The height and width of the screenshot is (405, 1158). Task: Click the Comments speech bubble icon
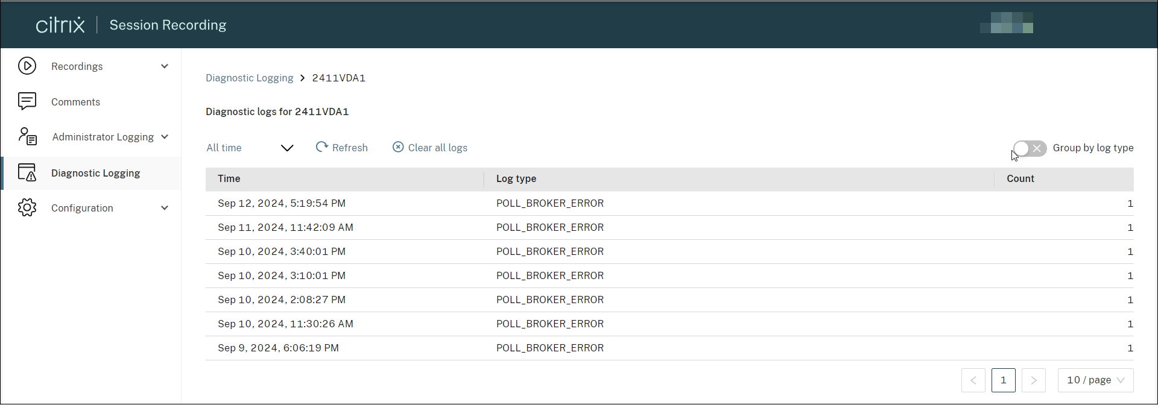click(x=27, y=101)
